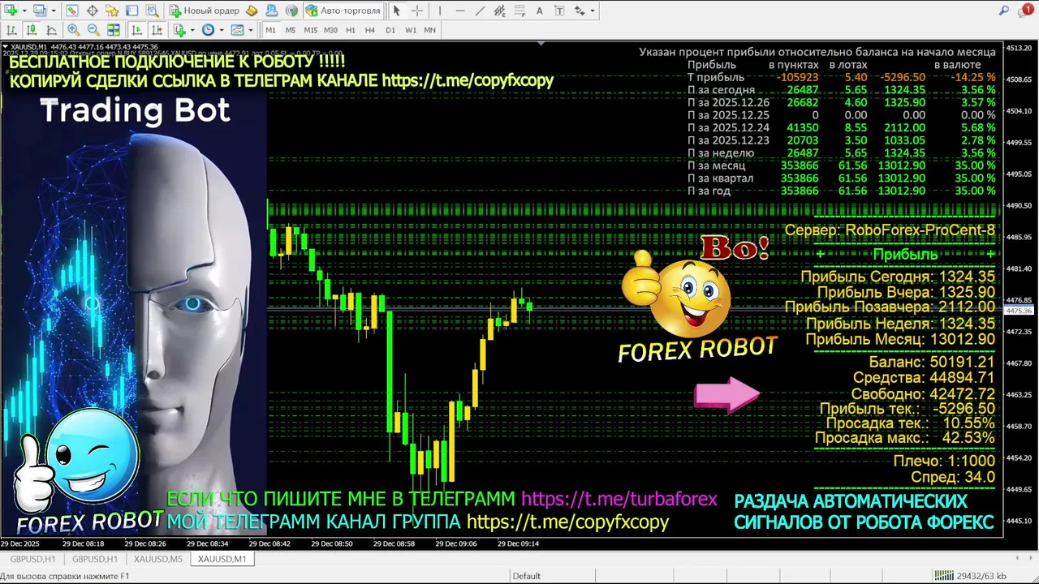Select the W1 timeframe

pyautogui.click(x=411, y=30)
